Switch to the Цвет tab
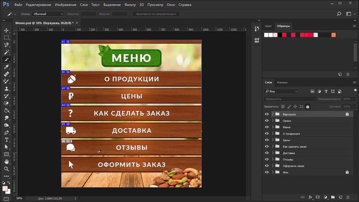 click(x=268, y=26)
